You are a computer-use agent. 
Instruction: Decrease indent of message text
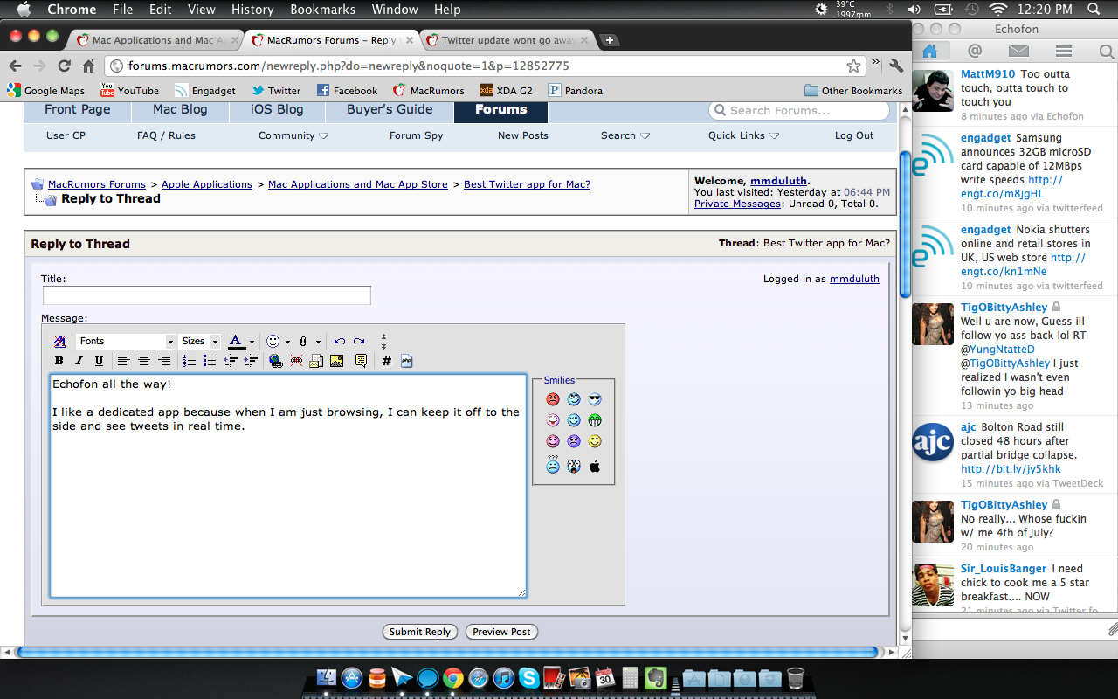[231, 361]
